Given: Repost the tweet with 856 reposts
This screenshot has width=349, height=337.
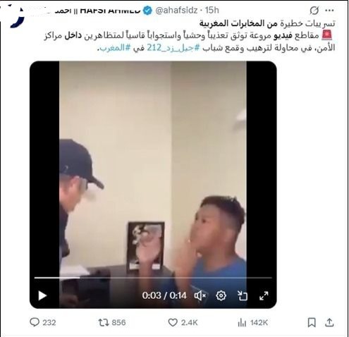Looking at the screenshot, I should pos(112,322).
